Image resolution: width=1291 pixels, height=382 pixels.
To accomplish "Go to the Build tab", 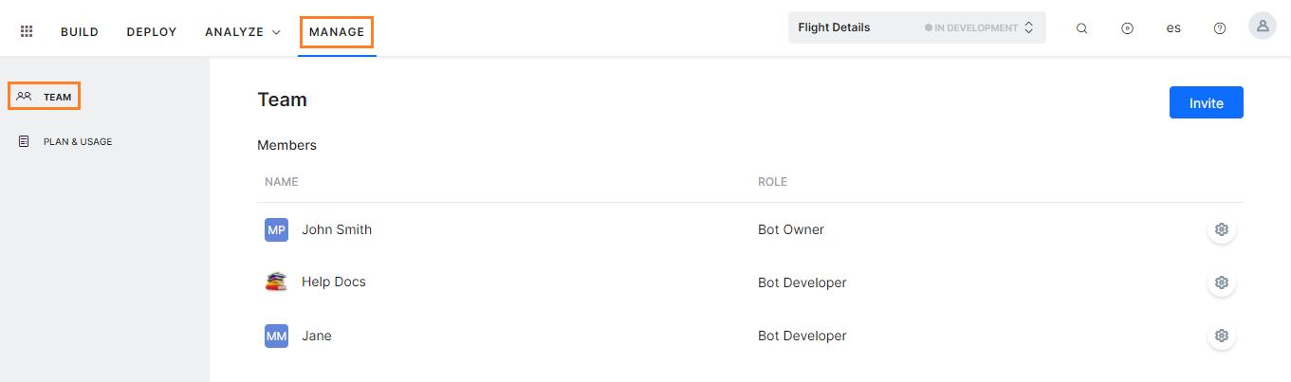I will pos(80,31).
